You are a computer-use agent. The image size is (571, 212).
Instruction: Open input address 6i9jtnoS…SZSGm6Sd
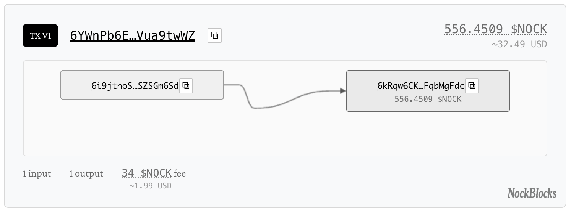coord(135,86)
